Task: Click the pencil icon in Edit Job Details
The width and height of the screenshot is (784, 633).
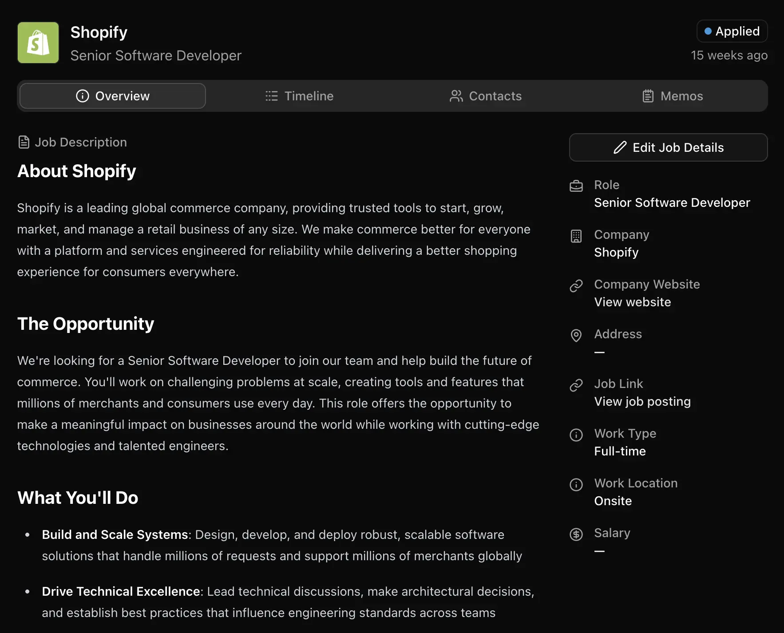Action: pyautogui.click(x=620, y=147)
